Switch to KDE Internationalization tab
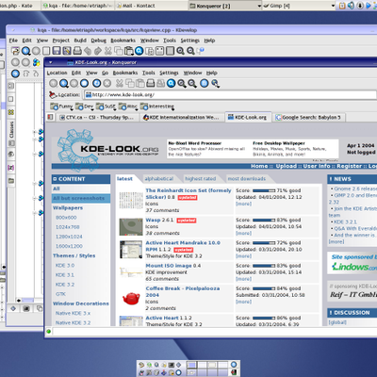The height and width of the screenshot is (377, 377). tap(181, 118)
